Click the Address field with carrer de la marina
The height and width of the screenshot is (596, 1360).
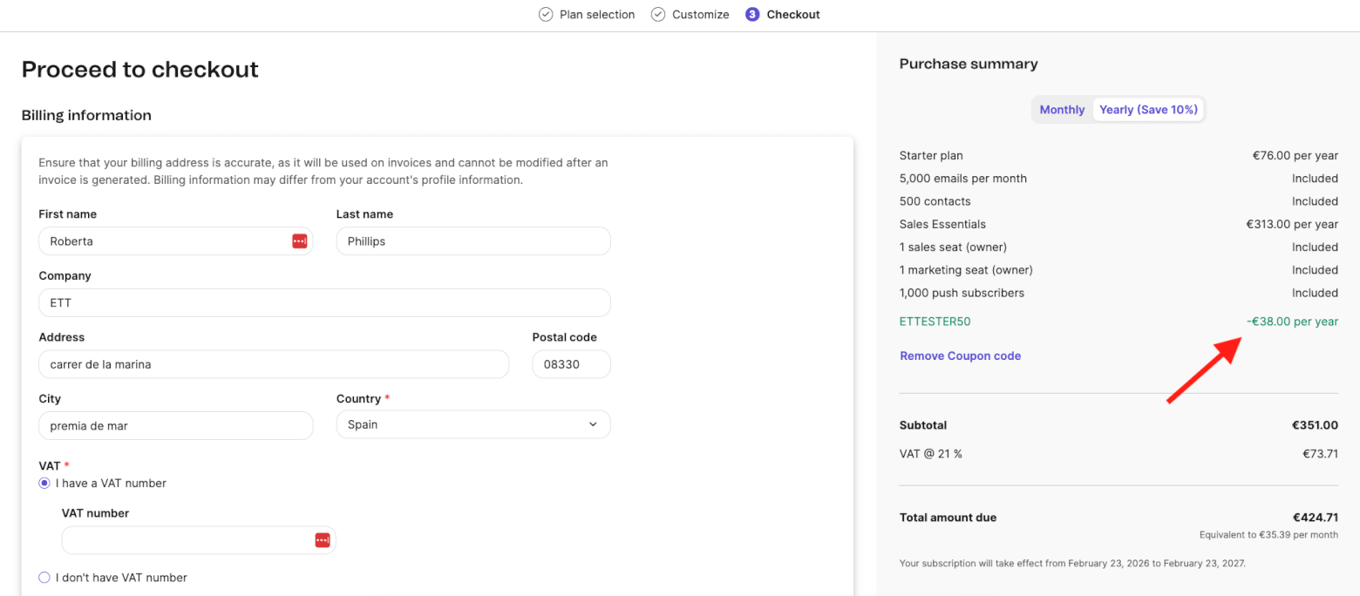click(273, 364)
